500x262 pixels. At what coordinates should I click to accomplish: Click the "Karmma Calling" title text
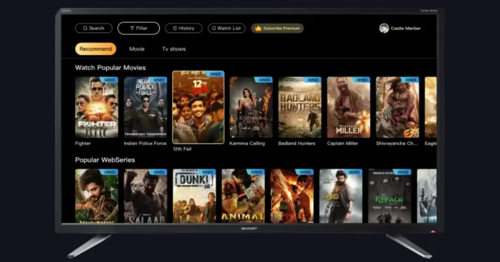coord(247,144)
